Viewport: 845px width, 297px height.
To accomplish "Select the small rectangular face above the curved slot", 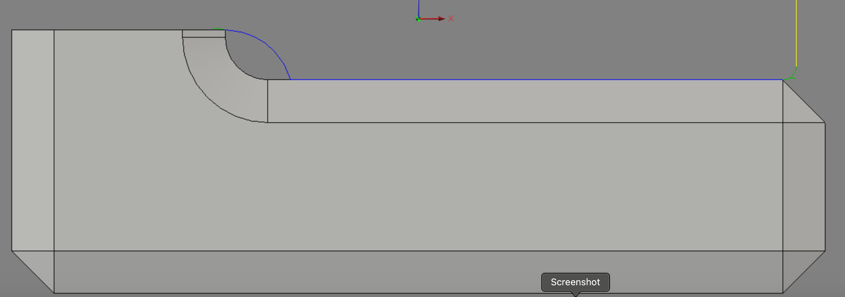I will tap(204, 34).
